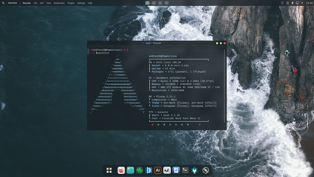
Task: Open the green wrench settings dock icon
Action: coord(194,171)
